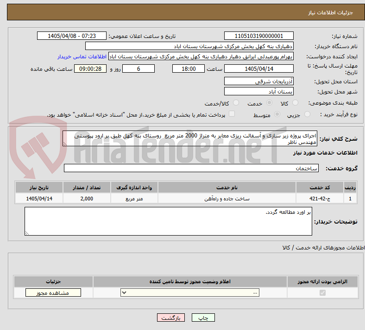Click the remaining days field 6
365x330 pixels.
point(138,68)
